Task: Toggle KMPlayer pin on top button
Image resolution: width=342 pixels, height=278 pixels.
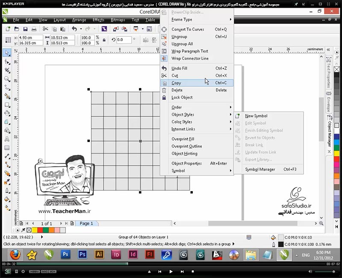Action: pos(296,4)
